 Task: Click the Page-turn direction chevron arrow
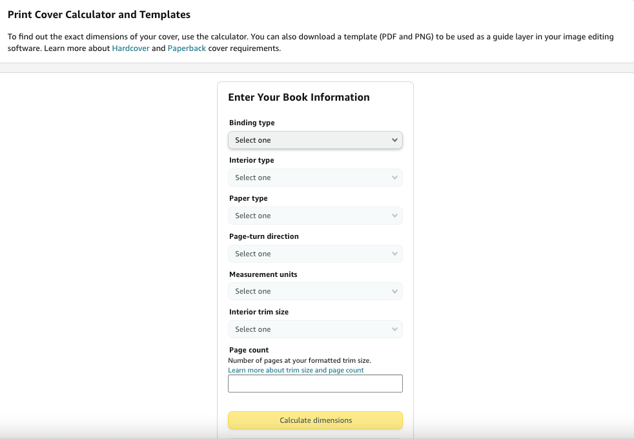click(x=394, y=254)
